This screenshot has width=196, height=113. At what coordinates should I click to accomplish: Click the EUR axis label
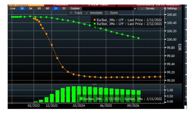tap(180, 47)
